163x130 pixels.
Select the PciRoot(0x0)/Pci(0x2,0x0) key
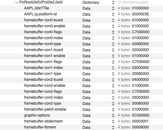41,2
